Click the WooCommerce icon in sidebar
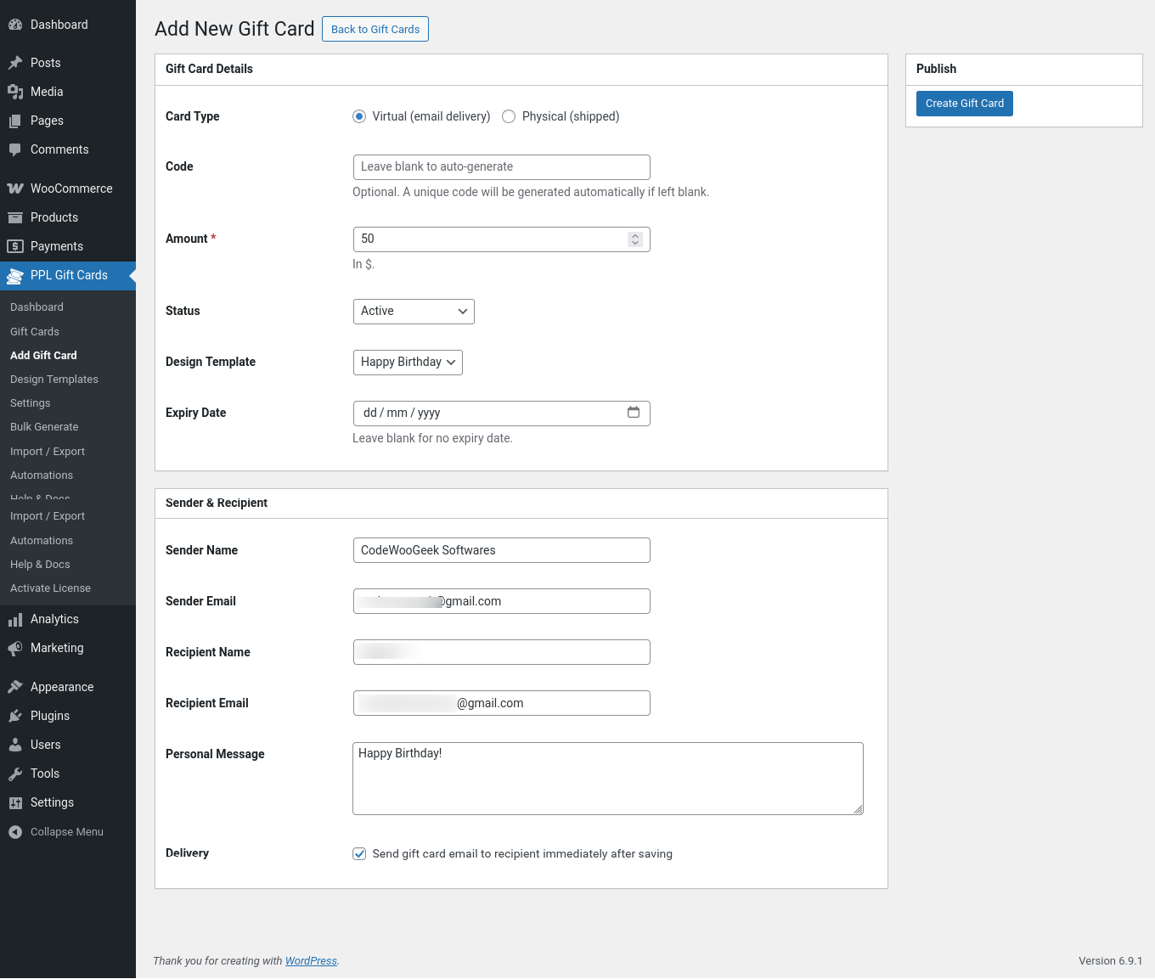Viewport: 1155px width, 979px height. click(x=15, y=188)
